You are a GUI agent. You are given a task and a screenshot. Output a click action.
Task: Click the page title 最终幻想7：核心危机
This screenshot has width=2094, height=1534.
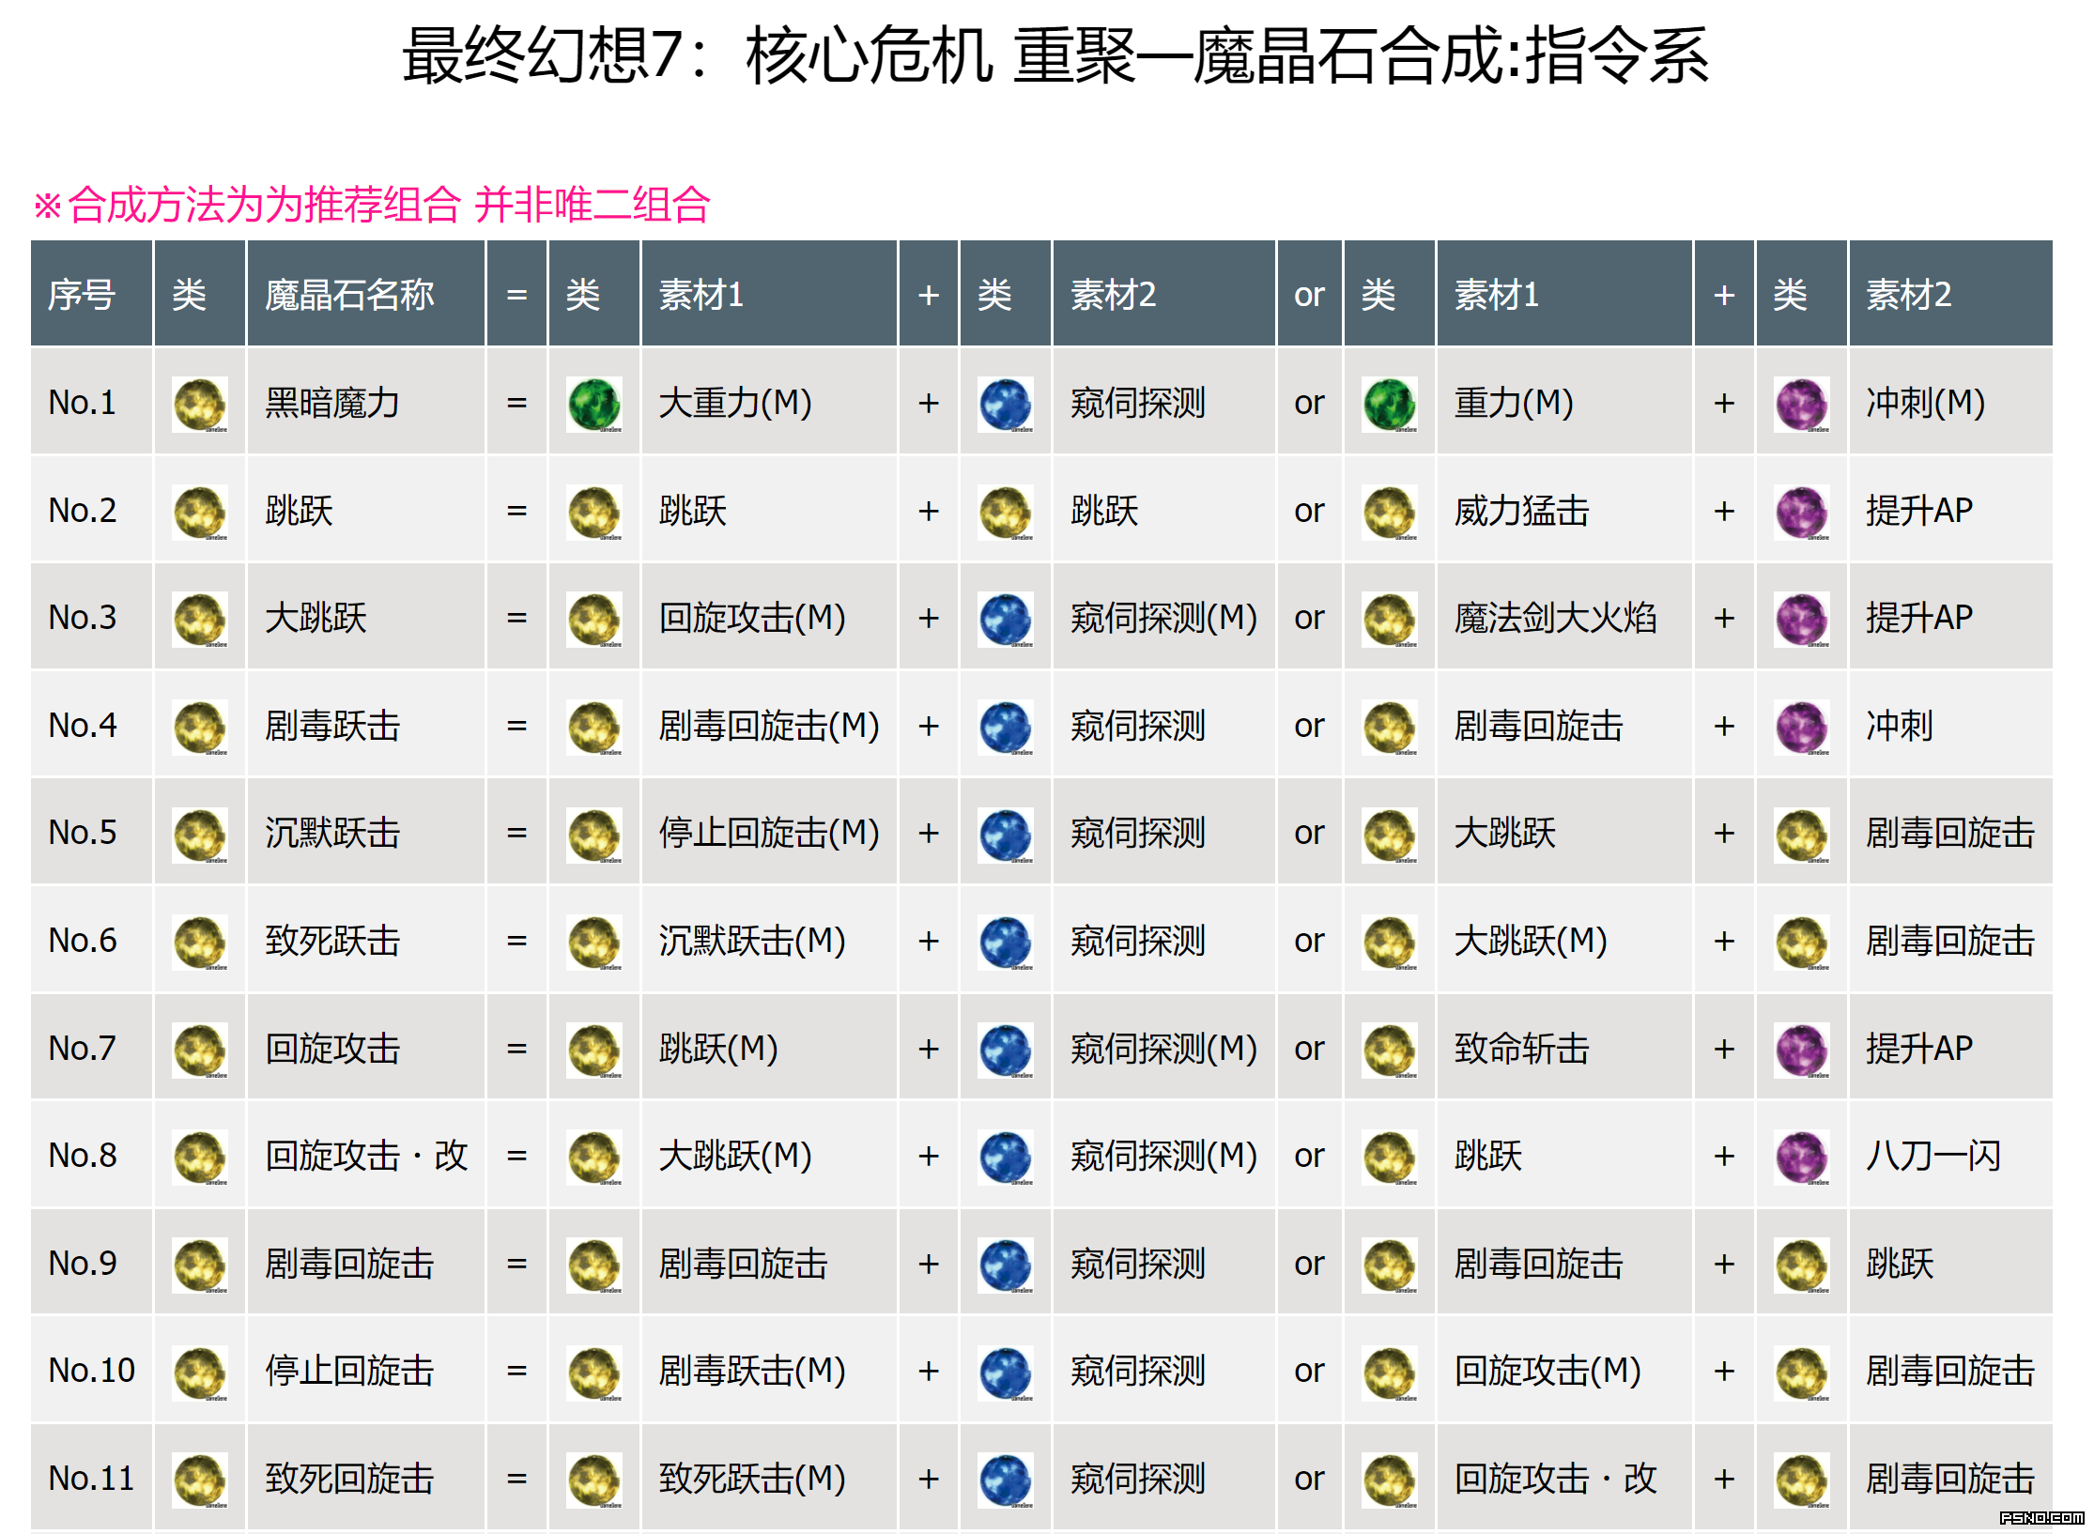(698, 54)
